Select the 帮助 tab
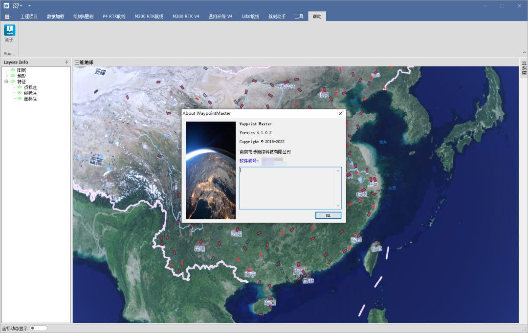The width and height of the screenshot is (528, 333). point(317,17)
